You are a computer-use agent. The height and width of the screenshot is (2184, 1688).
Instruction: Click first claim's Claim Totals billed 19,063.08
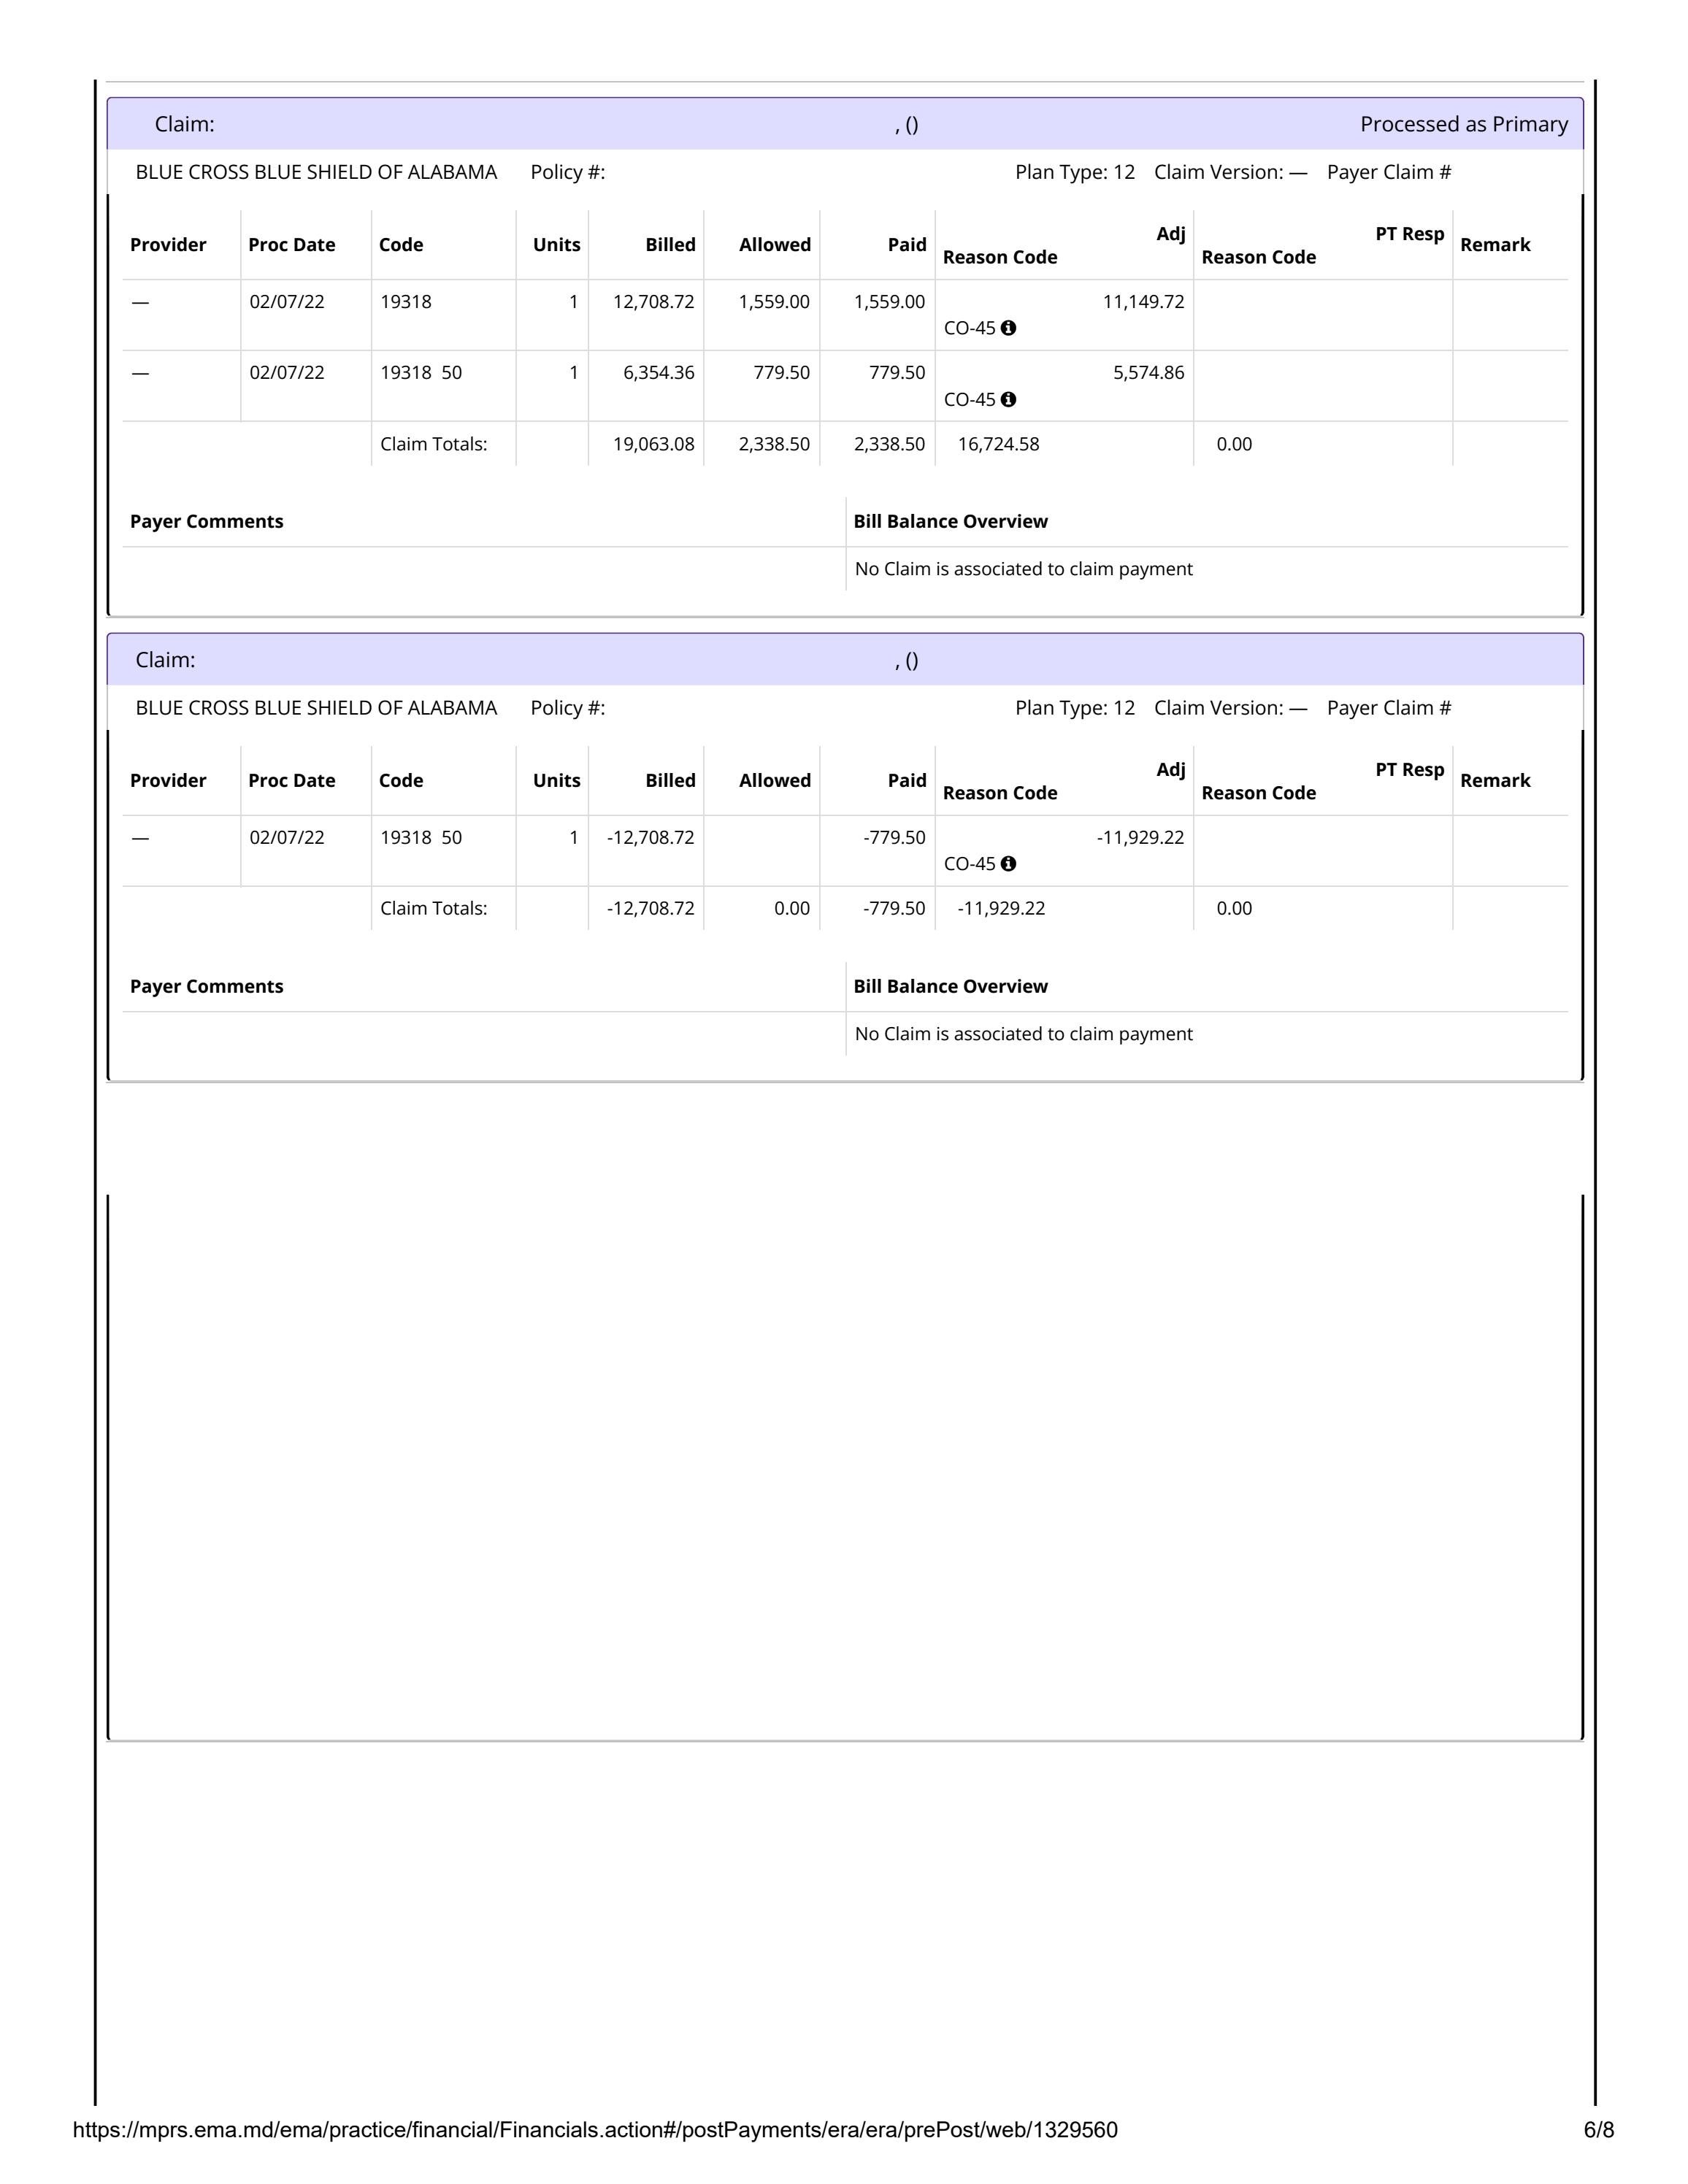(653, 444)
